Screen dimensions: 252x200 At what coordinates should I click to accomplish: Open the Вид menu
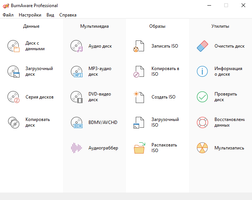click(x=50, y=15)
